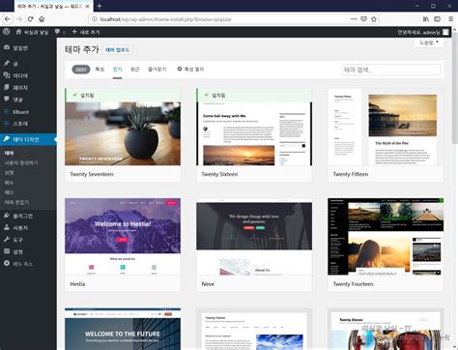Open the 위젯 (Widgets) submenu link
458x350 pixels.
point(9,173)
